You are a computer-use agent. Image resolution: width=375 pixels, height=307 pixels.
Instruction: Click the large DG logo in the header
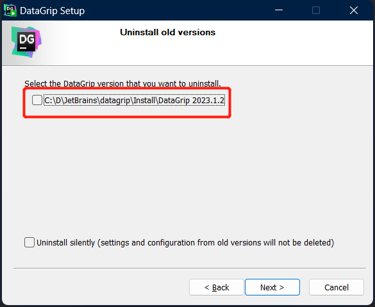tap(26, 42)
